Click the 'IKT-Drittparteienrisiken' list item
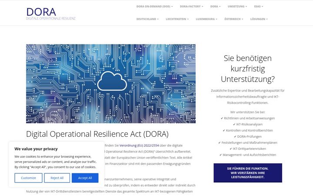 point(248,149)
